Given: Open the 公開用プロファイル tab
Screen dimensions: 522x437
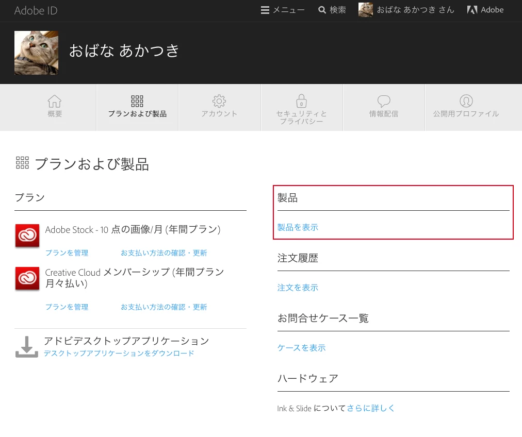Looking at the screenshot, I should coord(474,107).
